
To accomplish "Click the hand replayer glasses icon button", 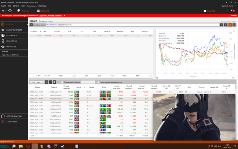I will click(47, 82).
